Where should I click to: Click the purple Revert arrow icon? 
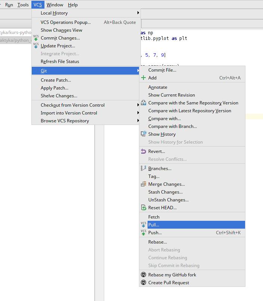tap(143, 151)
